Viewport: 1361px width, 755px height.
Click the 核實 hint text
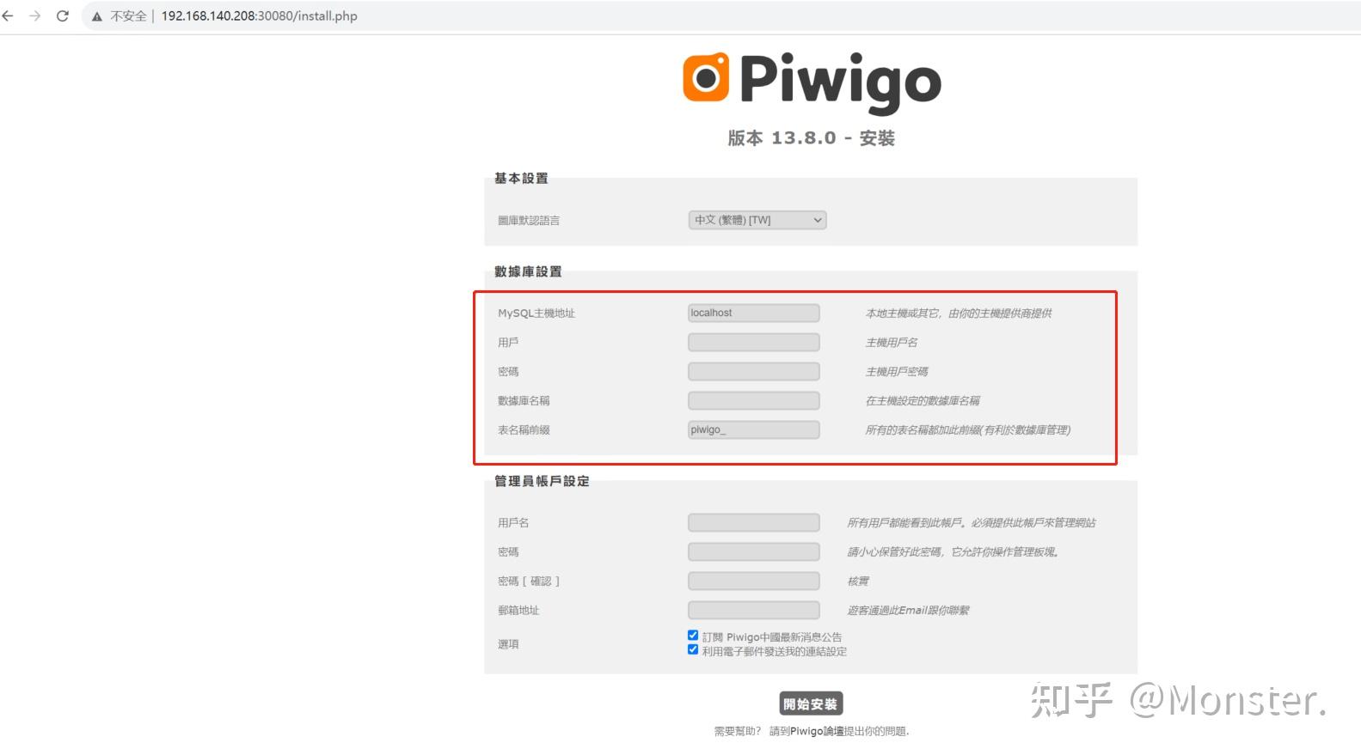pos(858,581)
